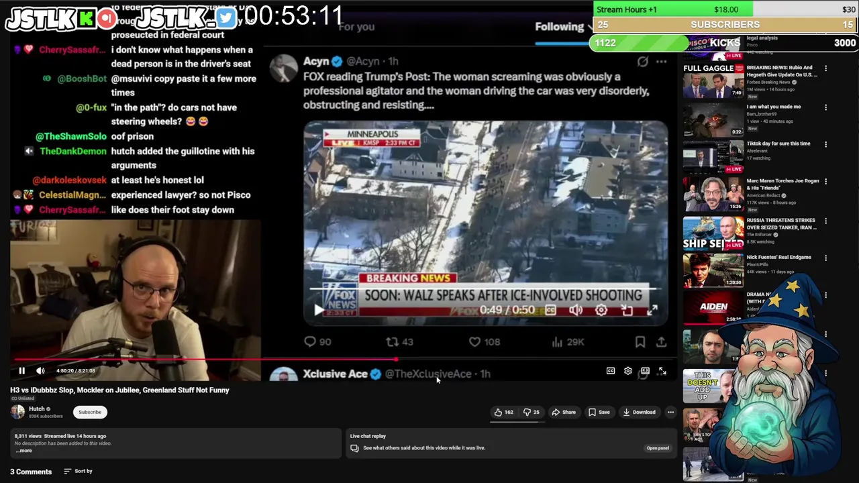Retweet the Acyn post
This screenshot has height=483, width=859.
point(399,342)
